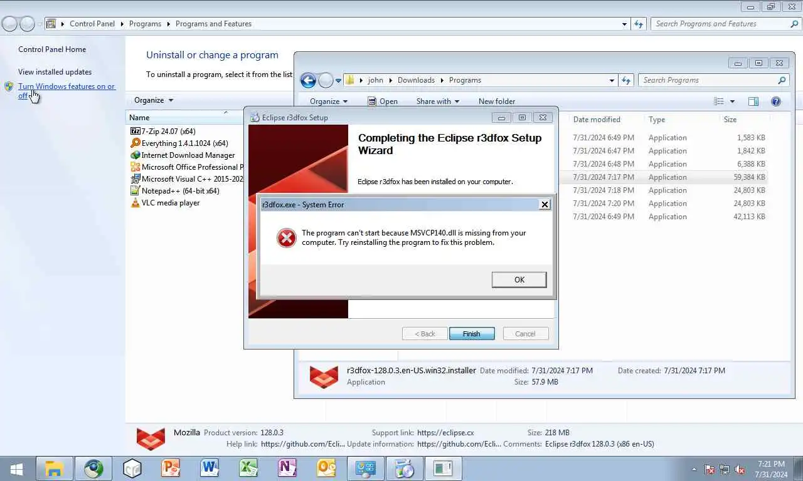Select the Microsoft Office Professional icon
This screenshot has width=803, height=481.
click(x=136, y=167)
